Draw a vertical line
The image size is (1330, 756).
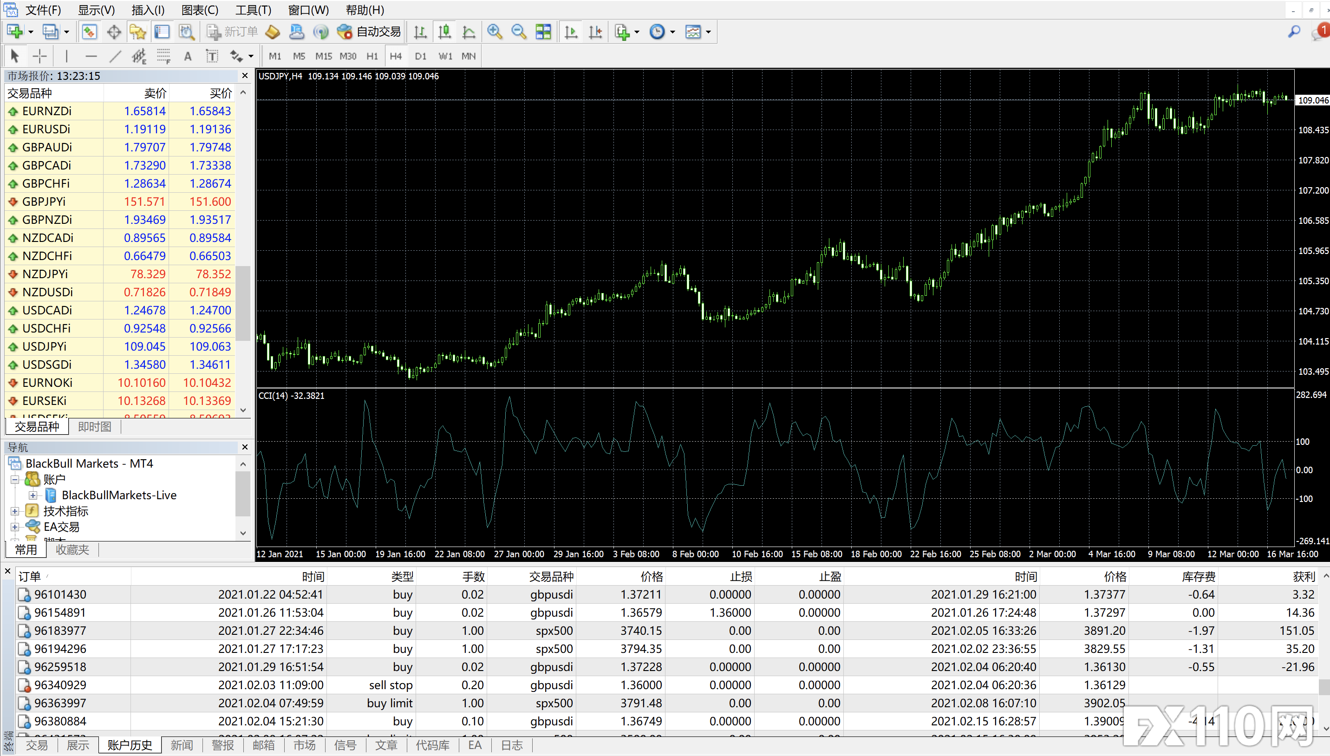click(x=66, y=56)
